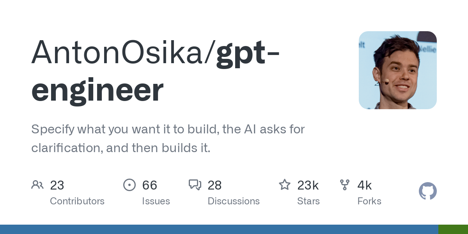
Task: Open the profile photo avatar
Action: click(x=397, y=70)
